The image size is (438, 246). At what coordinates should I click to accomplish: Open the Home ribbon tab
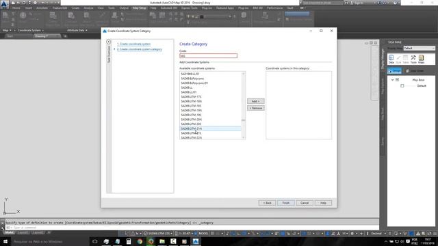pos(16,8)
